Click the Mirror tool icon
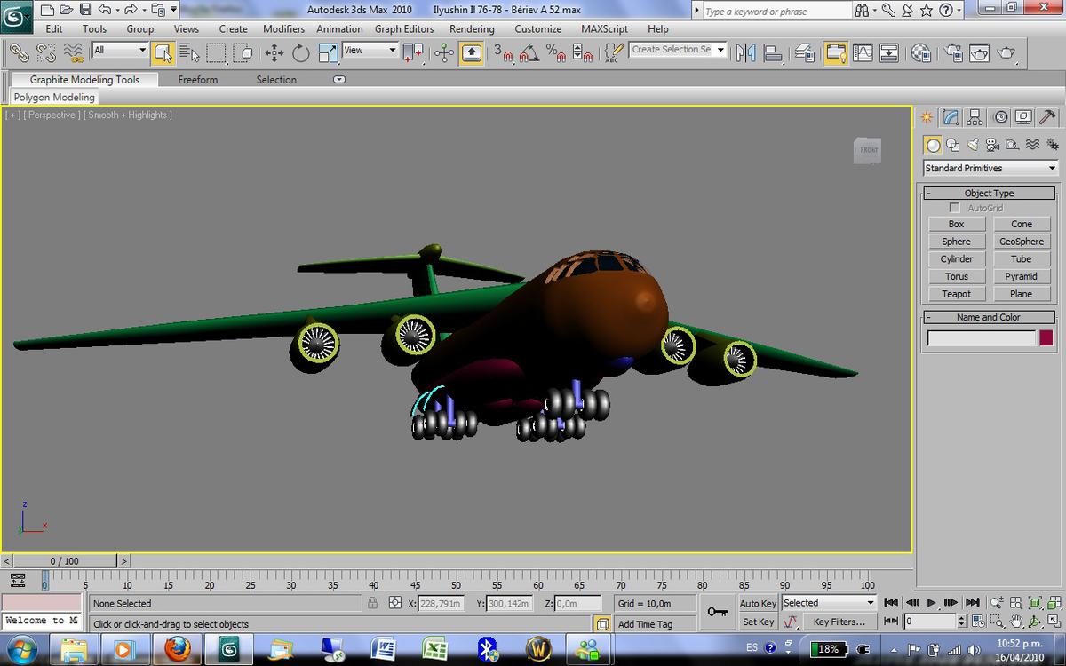This screenshot has height=666, width=1066. pyautogui.click(x=745, y=53)
